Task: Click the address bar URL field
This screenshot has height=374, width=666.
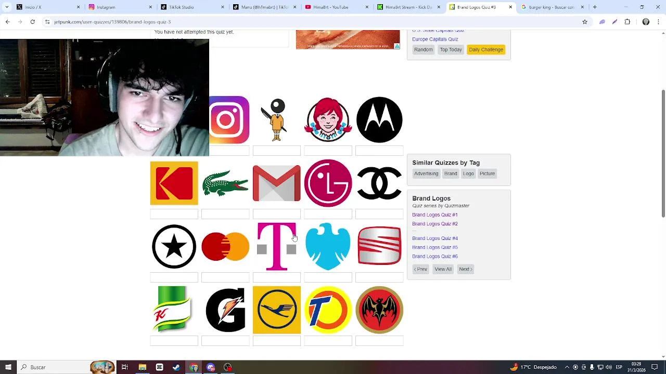Action: [316, 22]
